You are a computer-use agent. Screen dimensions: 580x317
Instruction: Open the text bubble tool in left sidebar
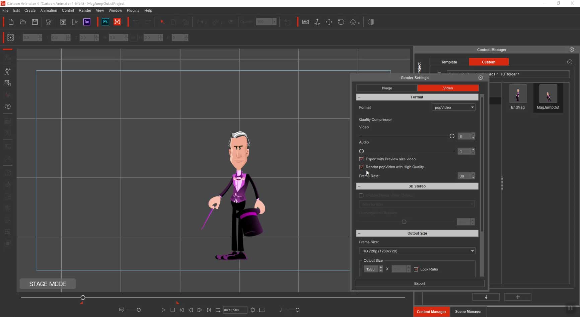[7, 106]
